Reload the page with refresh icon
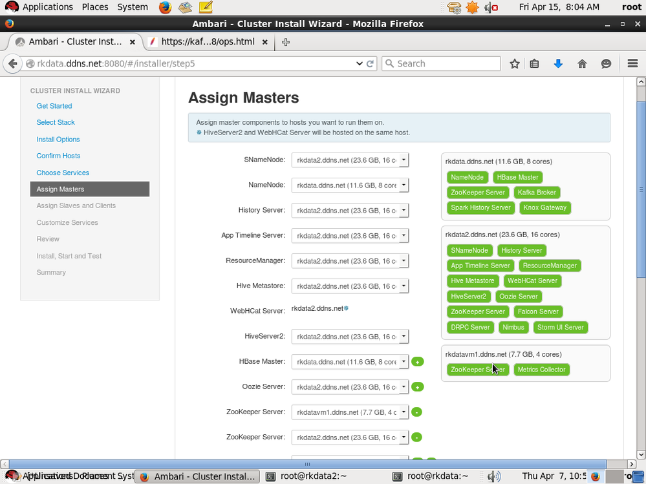646x484 pixels. pyautogui.click(x=370, y=63)
